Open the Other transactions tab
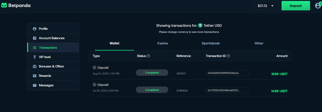Image resolution: width=322 pixels, height=112 pixels. 259,43
